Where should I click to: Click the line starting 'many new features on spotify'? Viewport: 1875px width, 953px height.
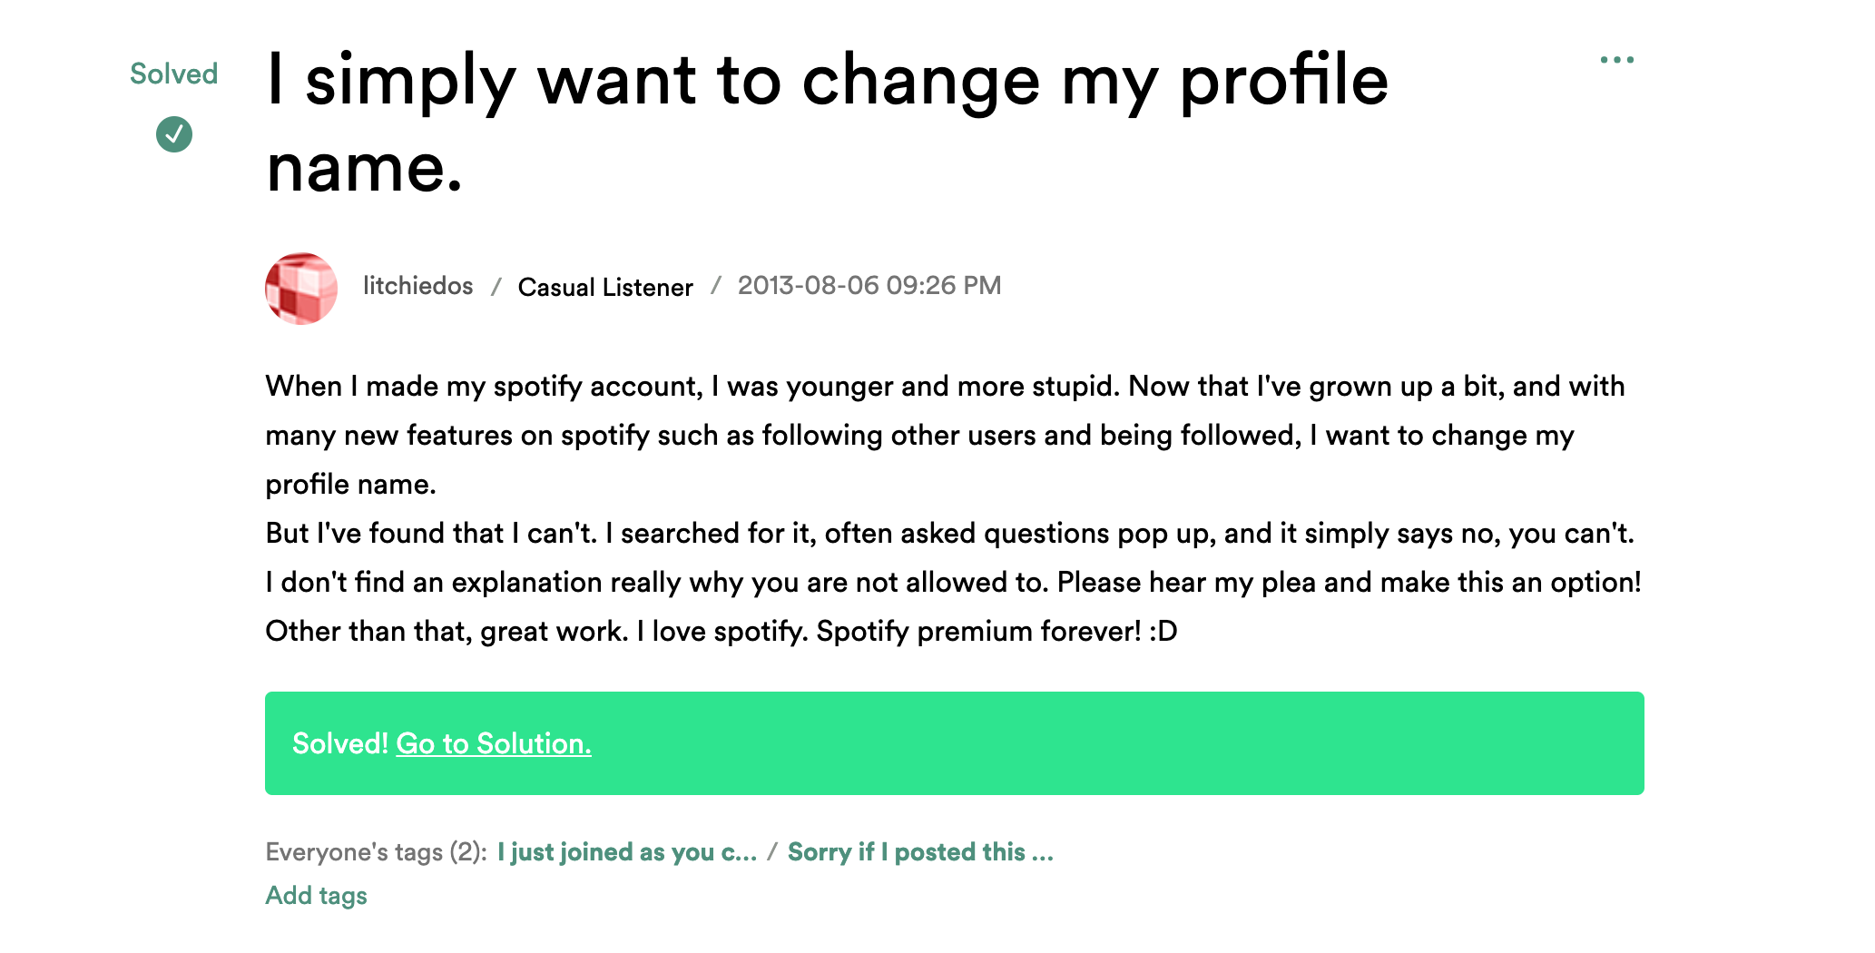tap(919, 436)
